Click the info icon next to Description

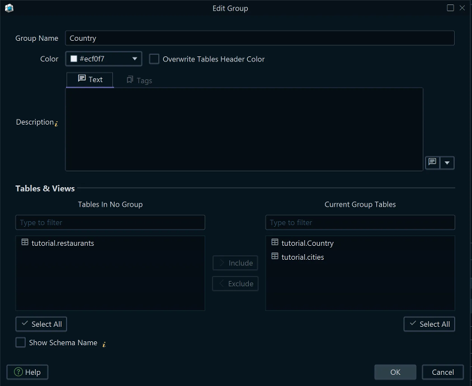(56, 123)
